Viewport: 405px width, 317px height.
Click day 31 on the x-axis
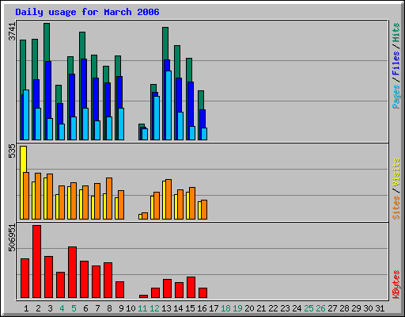point(380,308)
